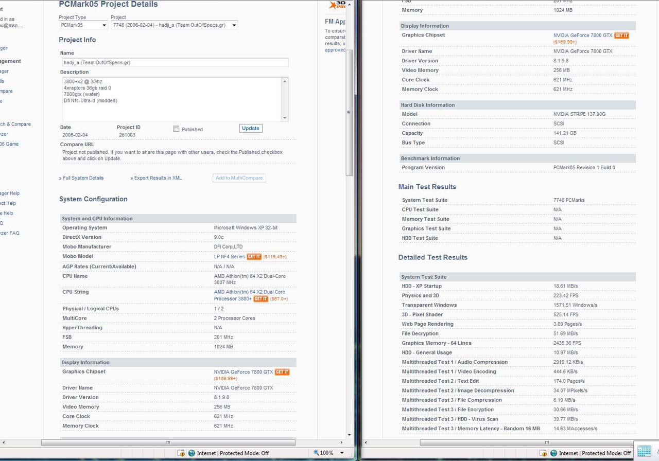This screenshot has width=659, height=461.
Task: Click the right window's status bar security shield icon
Action: pos(543,453)
